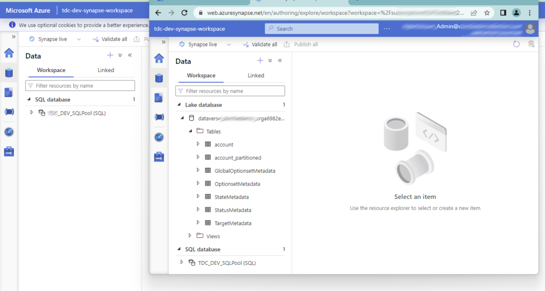Open browser profile avatar
The height and width of the screenshot is (291, 545).
tap(516, 13)
